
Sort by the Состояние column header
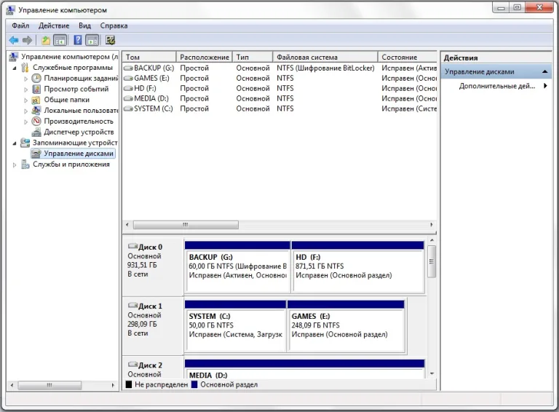pos(408,57)
